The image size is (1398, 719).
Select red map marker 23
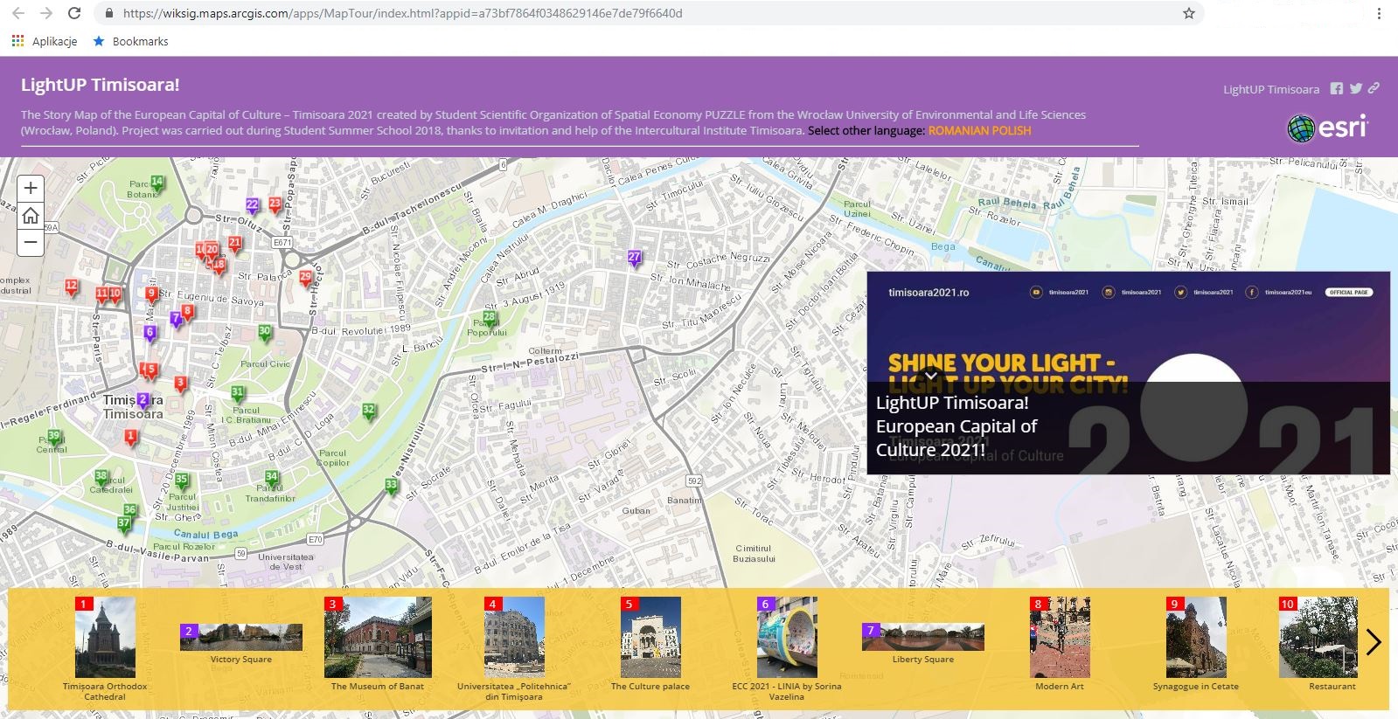pyautogui.click(x=275, y=205)
